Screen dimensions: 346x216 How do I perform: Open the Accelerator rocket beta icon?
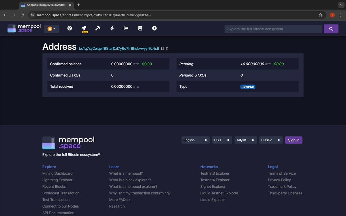click(84, 29)
